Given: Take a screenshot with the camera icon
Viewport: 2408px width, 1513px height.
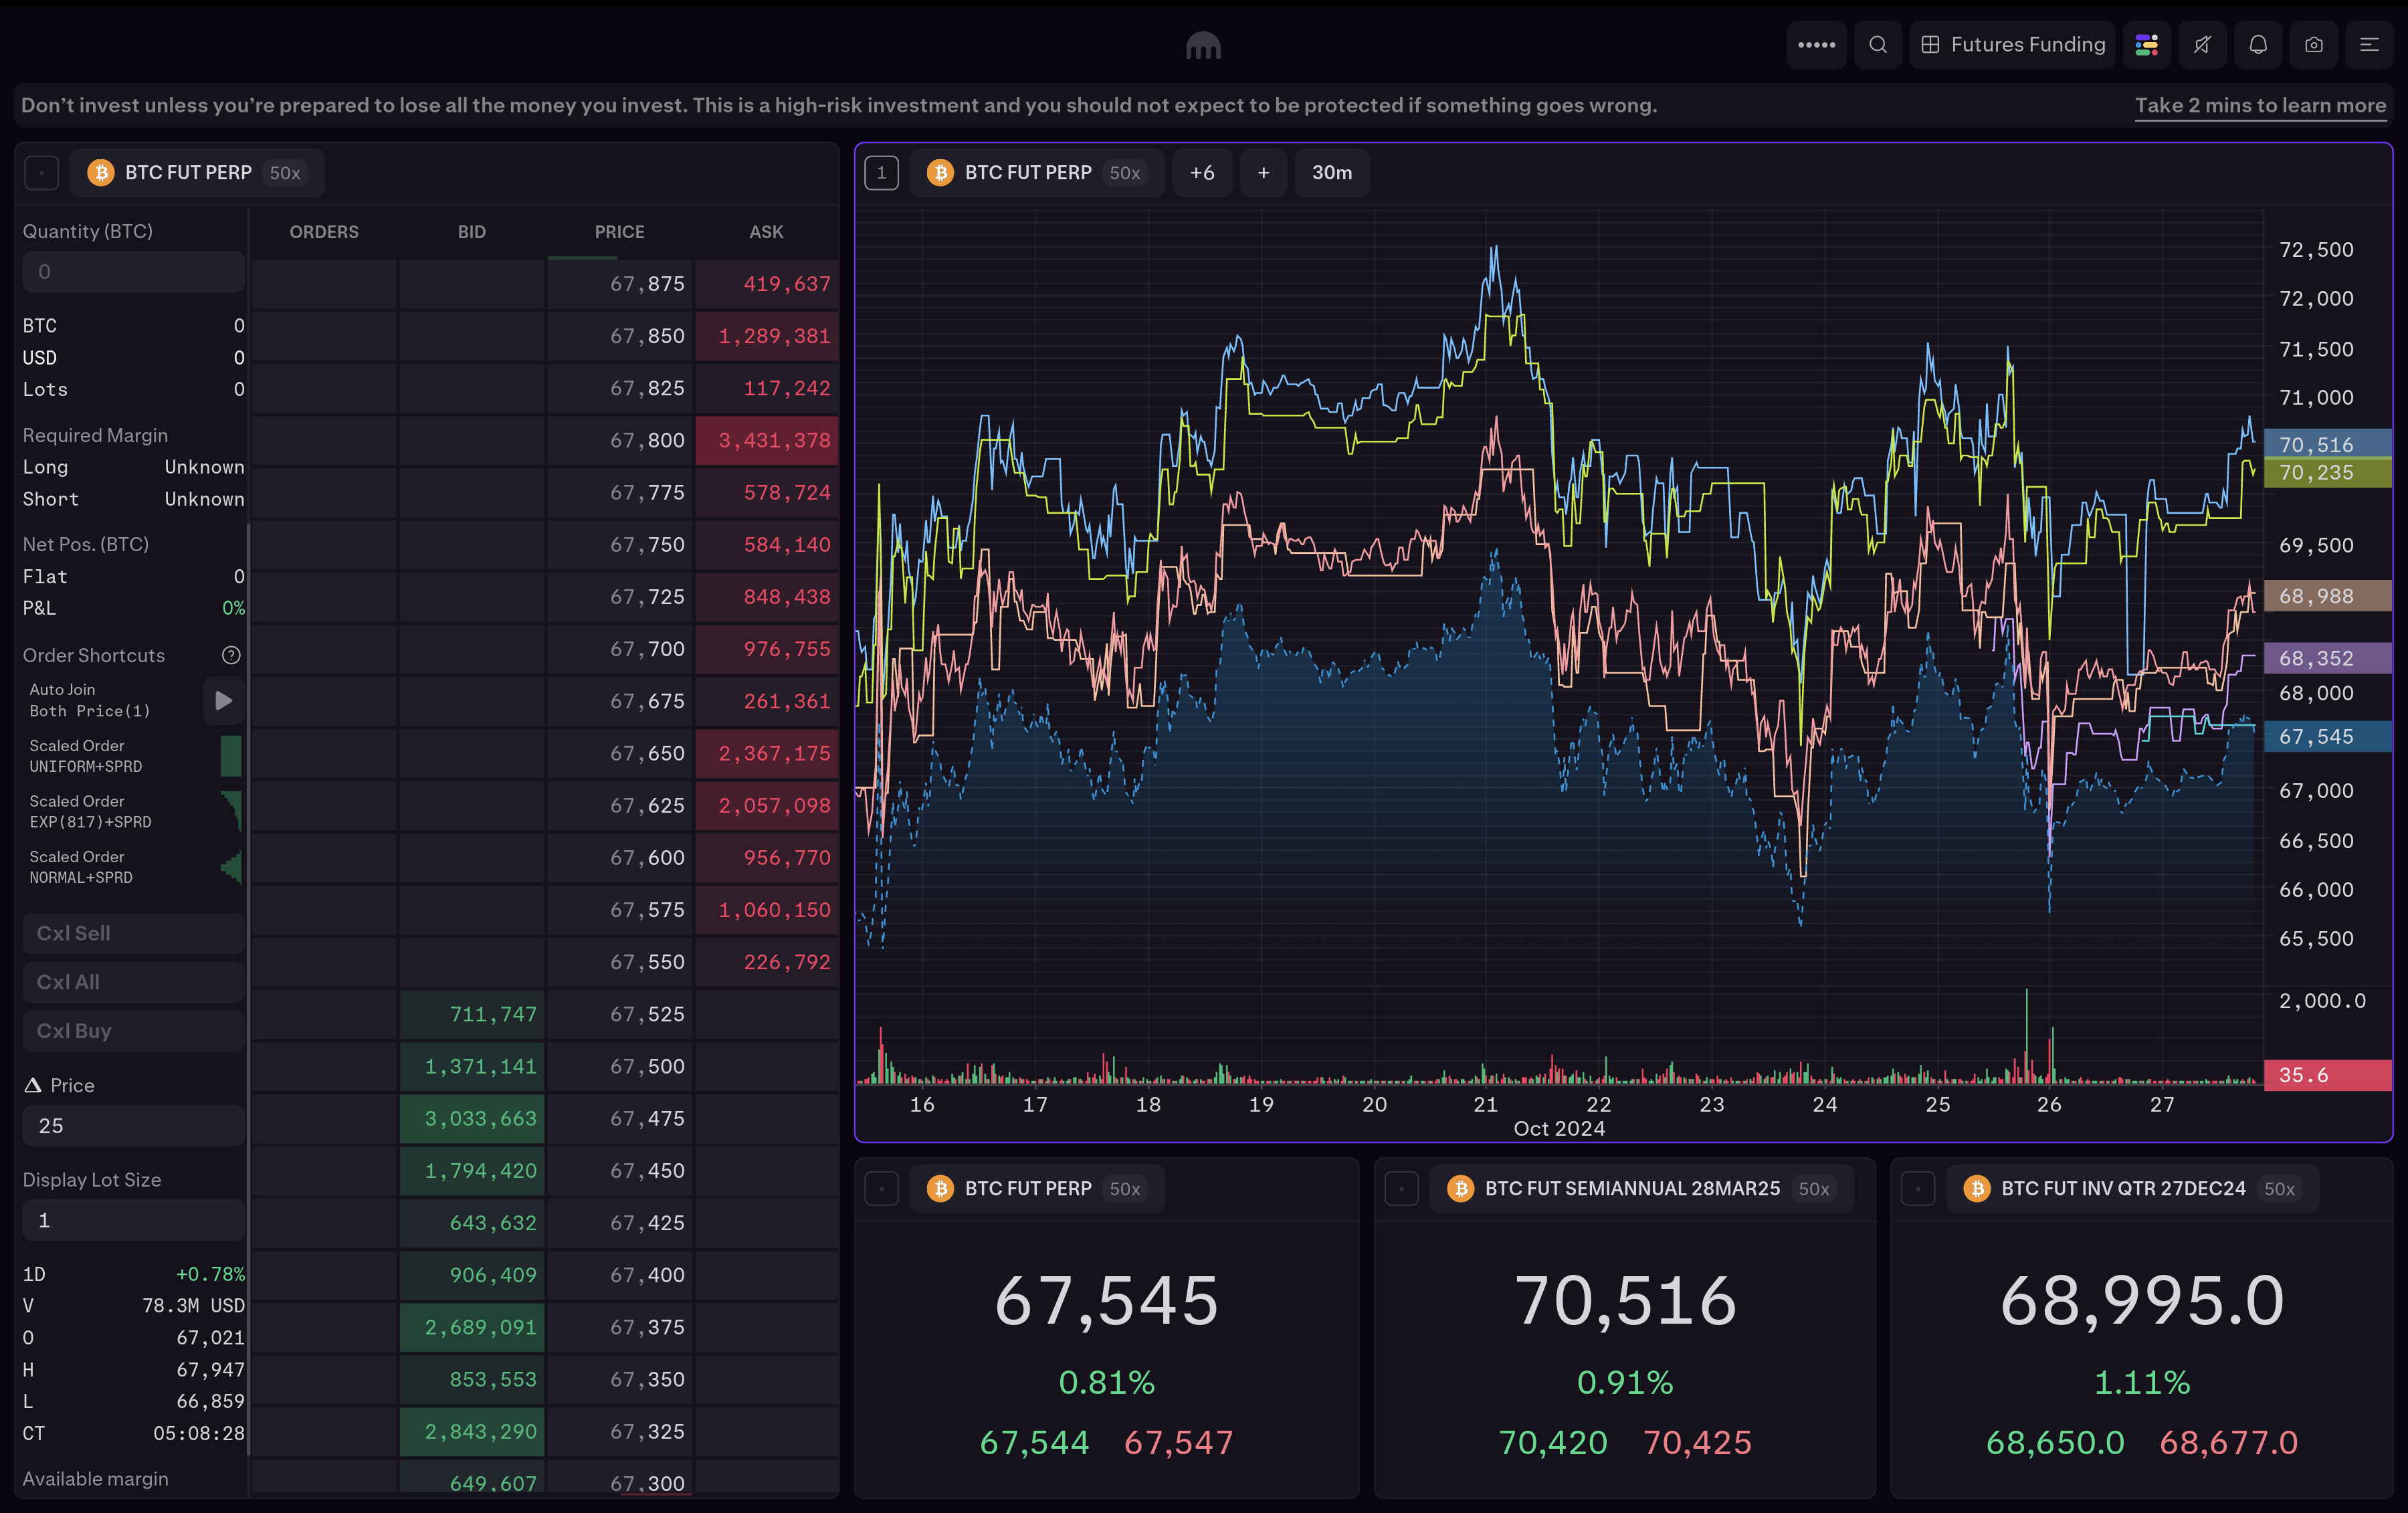Looking at the screenshot, I should [2313, 45].
